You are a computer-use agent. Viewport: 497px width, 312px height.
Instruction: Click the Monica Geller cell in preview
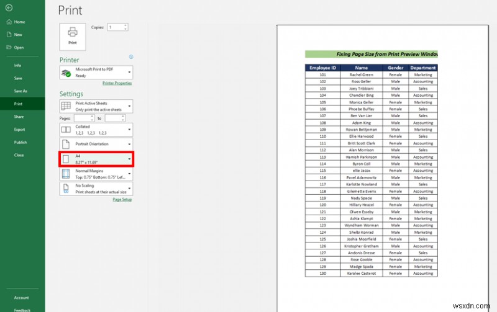pos(362,102)
